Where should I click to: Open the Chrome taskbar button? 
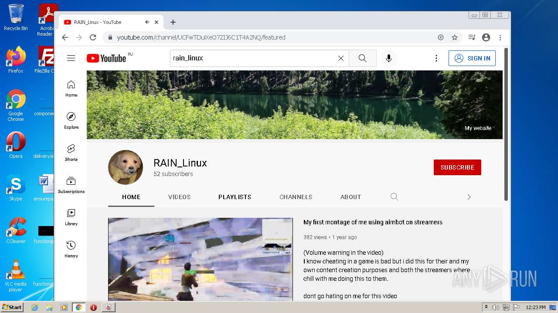(x=78, y=307)
